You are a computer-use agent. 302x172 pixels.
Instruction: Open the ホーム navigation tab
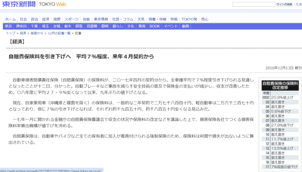pos(10,19)
